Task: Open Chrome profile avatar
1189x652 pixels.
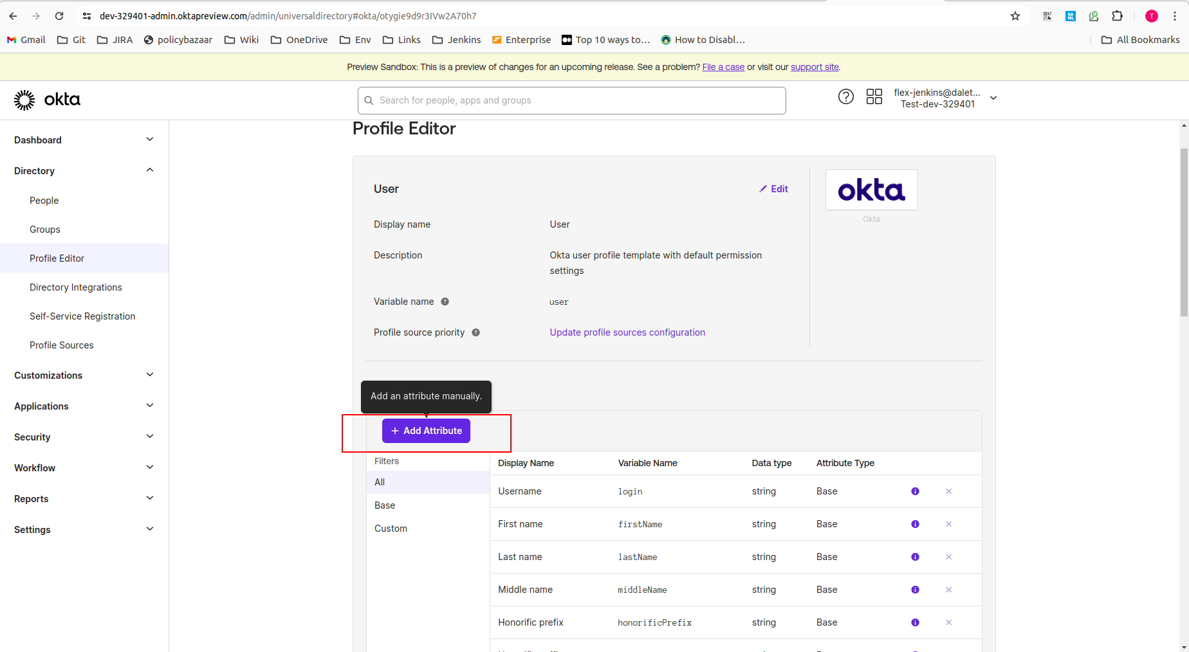Action: [x=1152, y=16]
